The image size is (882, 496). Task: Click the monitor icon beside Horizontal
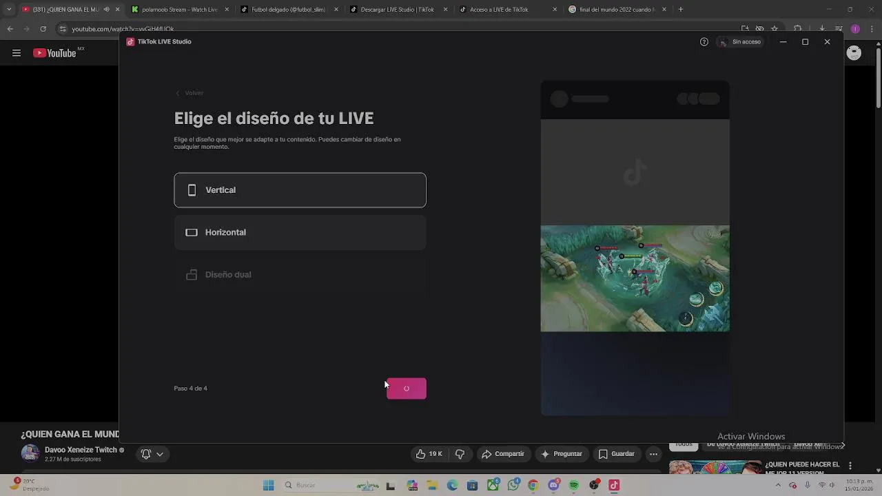[192, 232]
